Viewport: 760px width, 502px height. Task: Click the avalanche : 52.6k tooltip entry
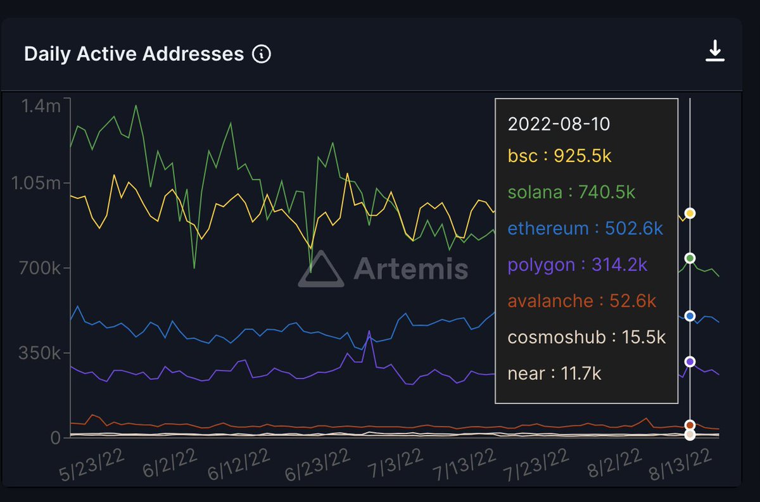[x=582, y=301]
